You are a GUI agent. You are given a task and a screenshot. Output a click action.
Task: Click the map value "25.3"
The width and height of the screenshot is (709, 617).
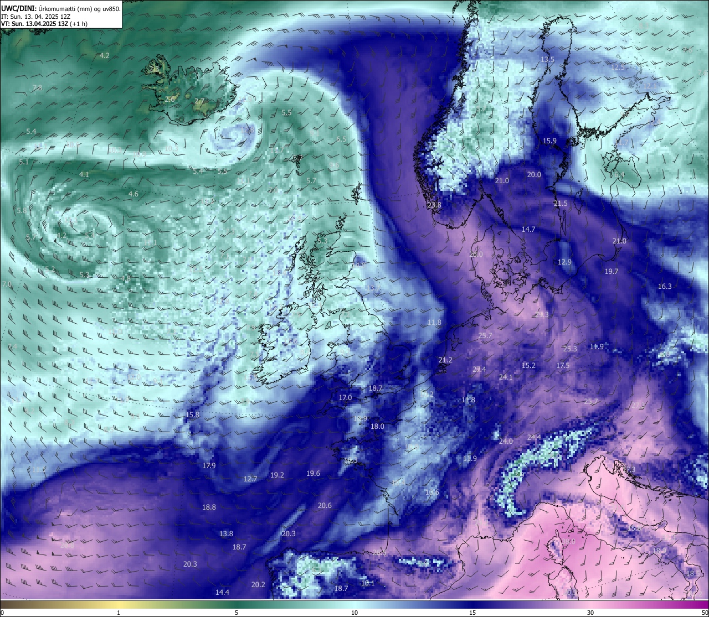click(570, 349)
